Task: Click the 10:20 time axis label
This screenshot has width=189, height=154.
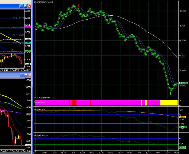Action: point(73,153)
